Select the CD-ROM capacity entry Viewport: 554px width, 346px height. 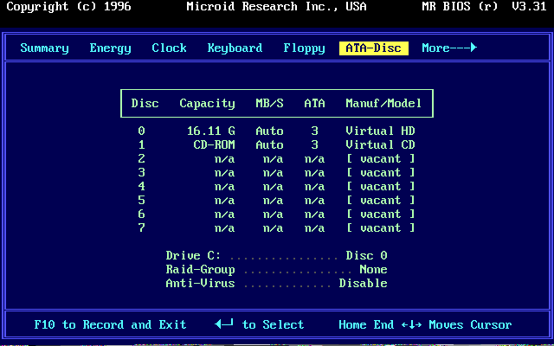click(214, 145)
